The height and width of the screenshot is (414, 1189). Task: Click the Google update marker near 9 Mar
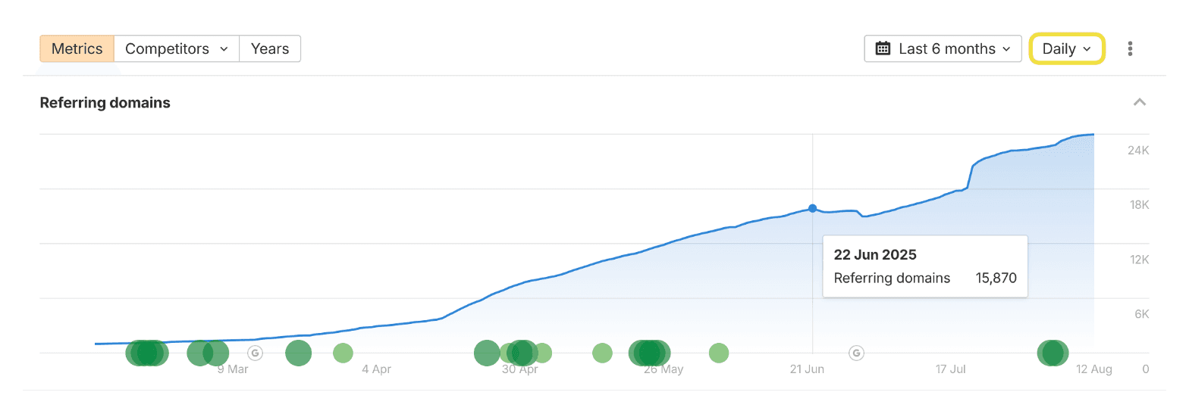click(256, 353)
